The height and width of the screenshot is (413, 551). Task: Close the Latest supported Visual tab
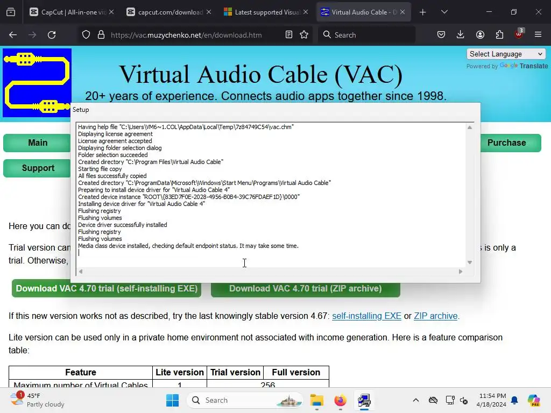[306, 12]
